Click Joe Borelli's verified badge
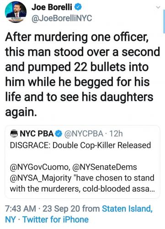The width and height of the screenshot is (165, 229). (x=79, y=7)
